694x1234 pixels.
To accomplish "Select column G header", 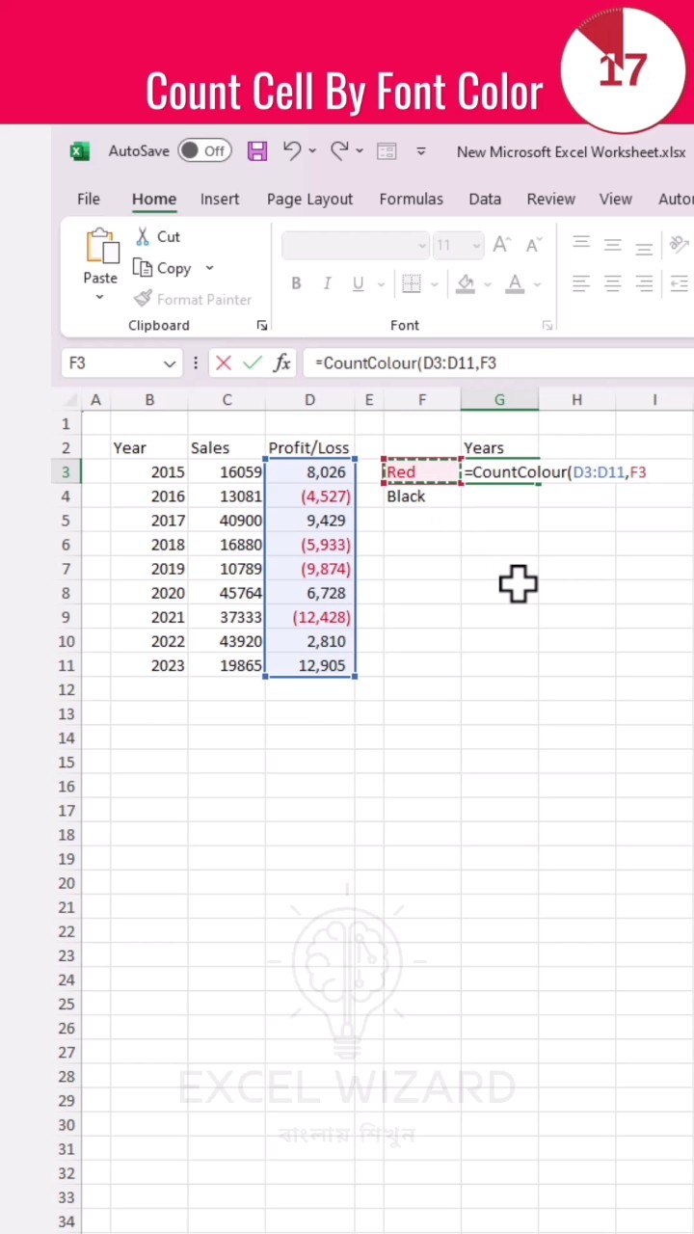I will pos(499,400).
